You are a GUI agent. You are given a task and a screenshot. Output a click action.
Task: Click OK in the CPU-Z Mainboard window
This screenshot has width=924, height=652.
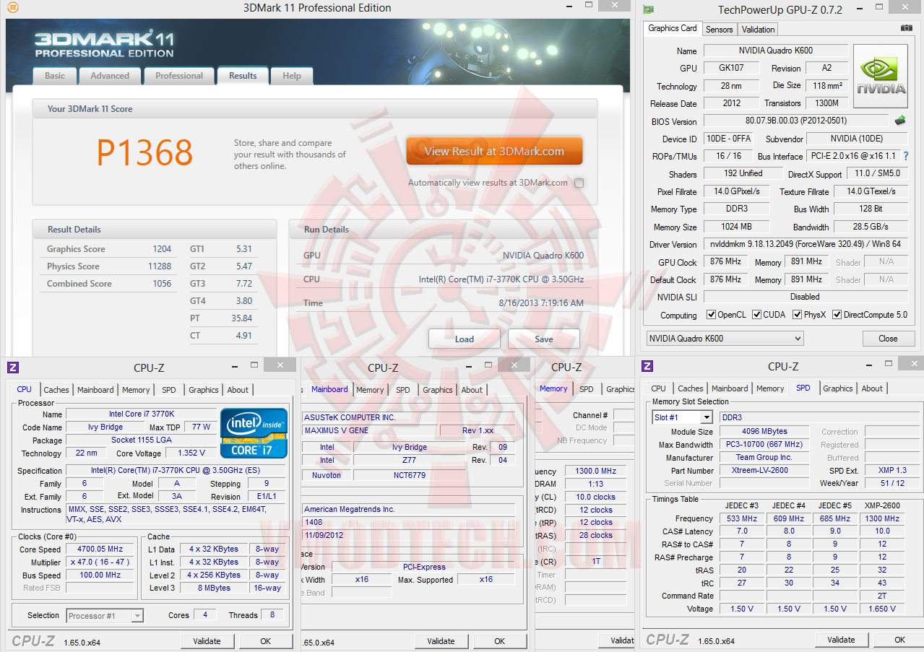pyautogui.click(x=500, y=641)
